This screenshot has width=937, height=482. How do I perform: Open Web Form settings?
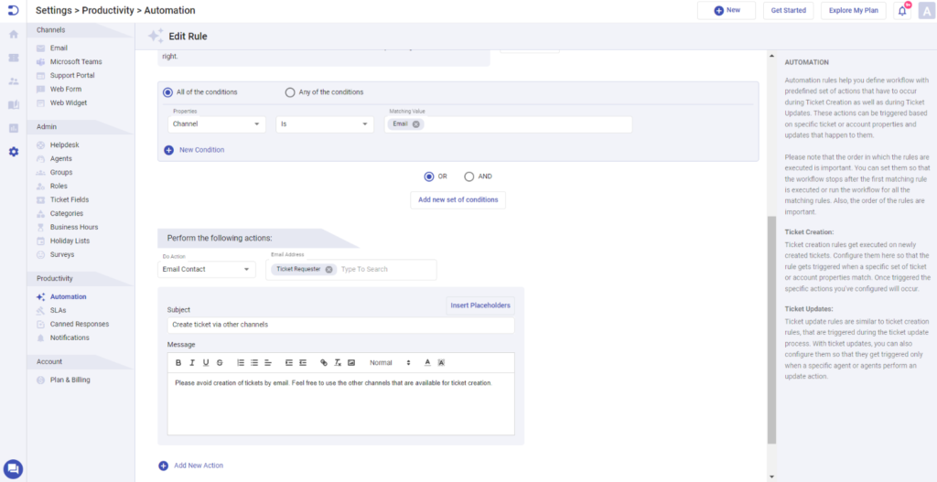[x=65, y=90]
